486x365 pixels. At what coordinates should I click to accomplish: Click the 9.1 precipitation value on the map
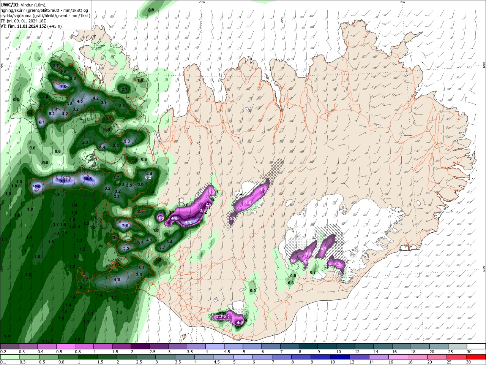click(x=63, y=181)
